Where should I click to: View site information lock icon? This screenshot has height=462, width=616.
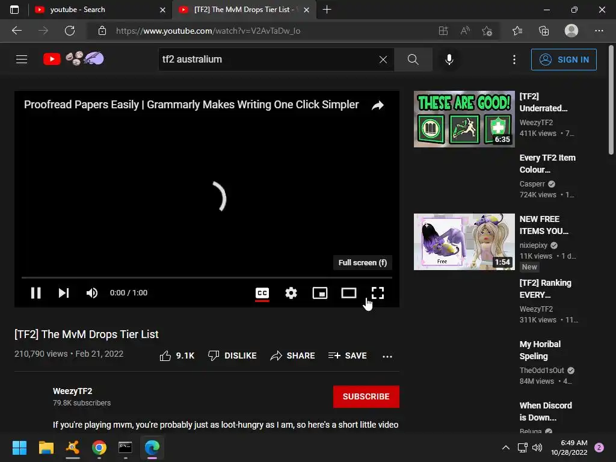pyautogui.click(x=102, y=31)
